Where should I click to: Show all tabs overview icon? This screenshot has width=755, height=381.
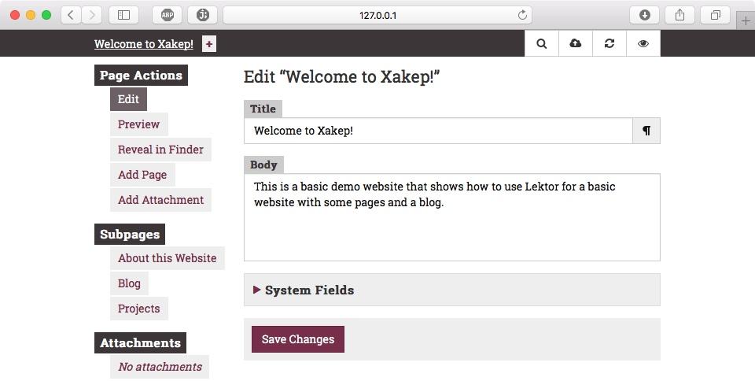[716, 15]
